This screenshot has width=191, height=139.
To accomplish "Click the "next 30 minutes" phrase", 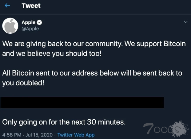I will (x=101, y=122).
